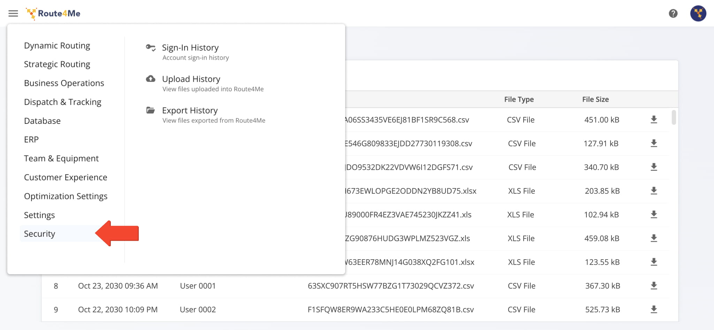Download the 451.00 kB CSV file
714x330 pixels.
tap(654, 120)
